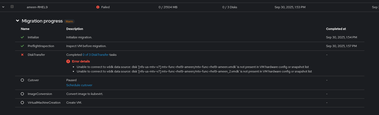This screenshot has width=379, height=115.
Task: Click the red Error details icon
Action: click(x=68, y=61)
